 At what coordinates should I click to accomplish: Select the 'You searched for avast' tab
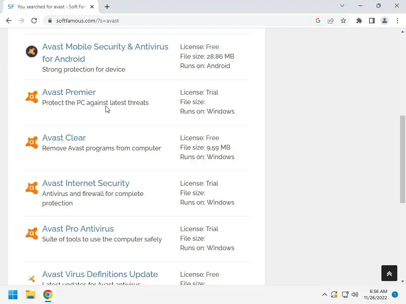48,6
